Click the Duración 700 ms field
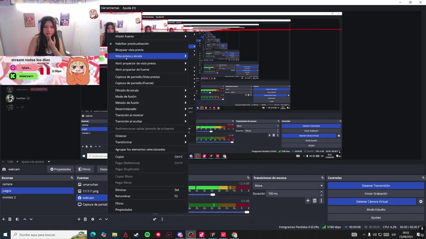The height and width of the screenshot is (239, 426). pyautogui.click(x=293, y=194)
